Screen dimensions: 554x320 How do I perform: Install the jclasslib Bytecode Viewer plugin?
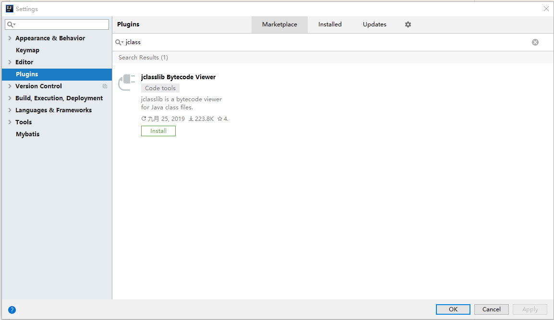pos(158,131)
